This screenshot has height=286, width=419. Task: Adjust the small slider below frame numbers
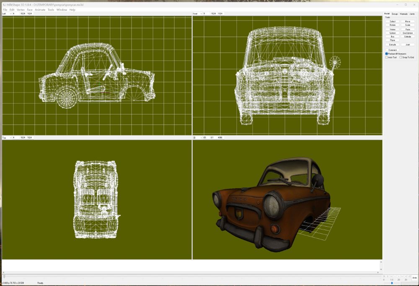(x=392, y=283)
